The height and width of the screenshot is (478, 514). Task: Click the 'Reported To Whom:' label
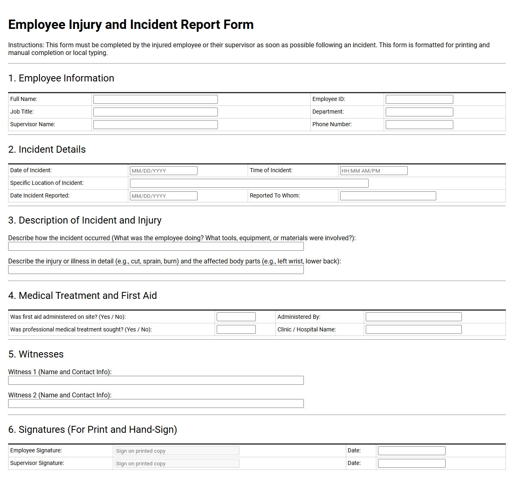pyautogui.click(x=275, y=195)
